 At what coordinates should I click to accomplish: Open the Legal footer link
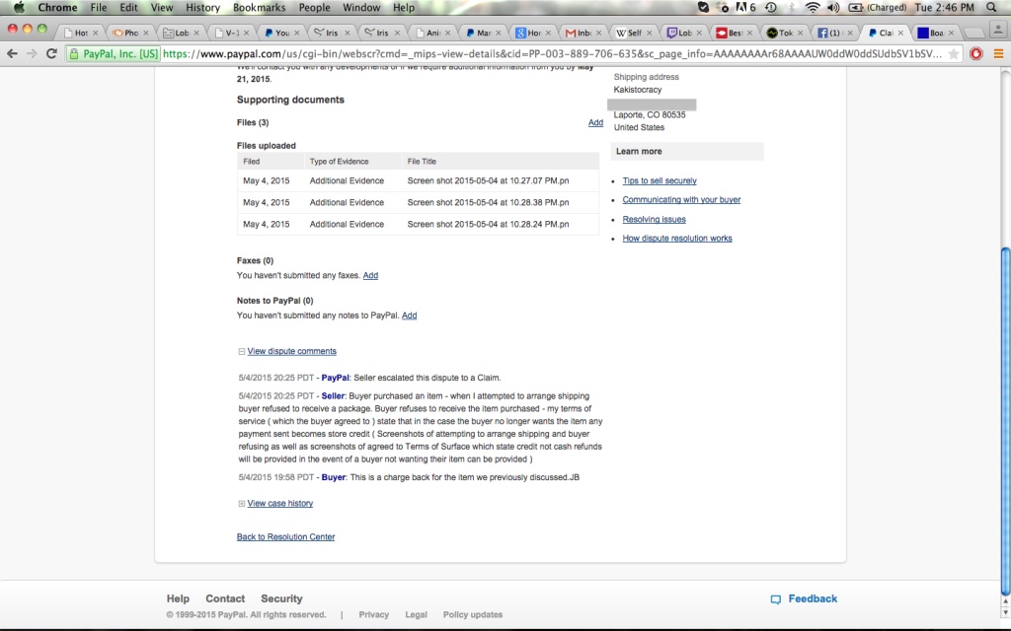click(416, 615)
